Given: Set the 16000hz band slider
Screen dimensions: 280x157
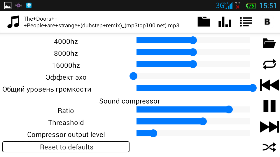Looking at the screenshot, I should (x=193, y=64).
